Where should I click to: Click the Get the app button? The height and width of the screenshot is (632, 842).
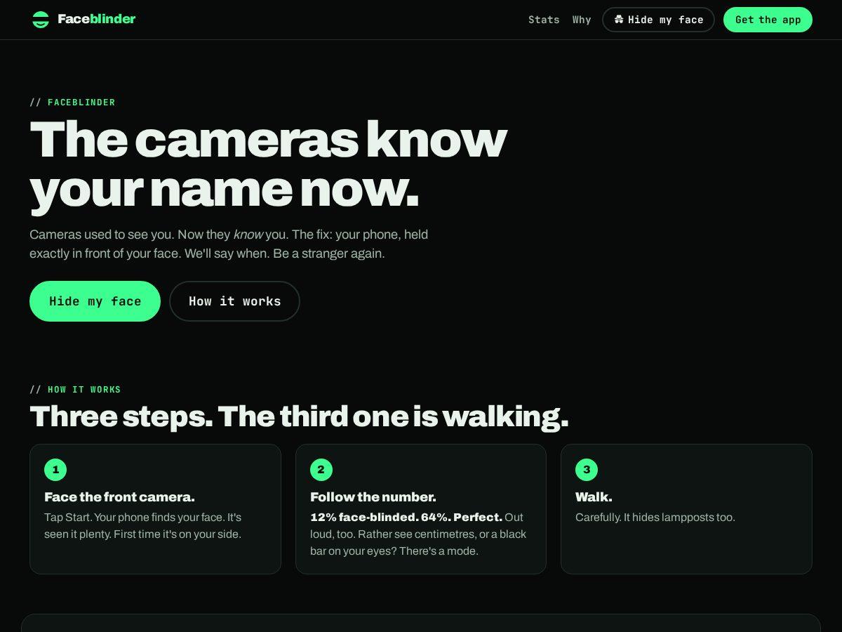pyautogui.click(x=768, y=20)
